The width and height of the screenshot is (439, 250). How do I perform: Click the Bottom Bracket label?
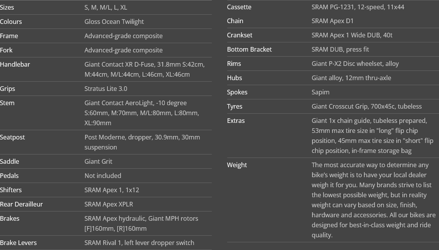(x=250, y=50)
